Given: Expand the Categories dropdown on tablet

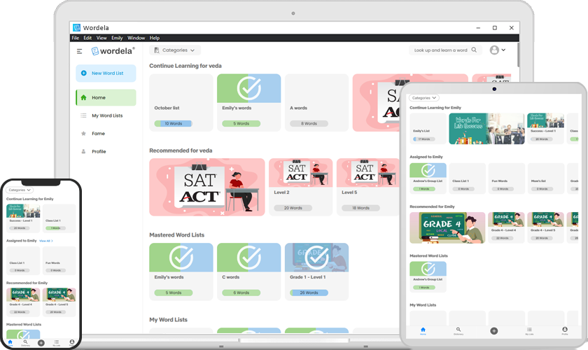Looking at the screenshot, I should (x=423, y=98).
